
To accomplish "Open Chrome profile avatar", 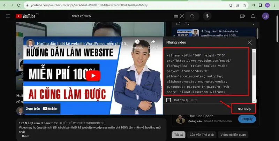I will (x=267, y=5).
